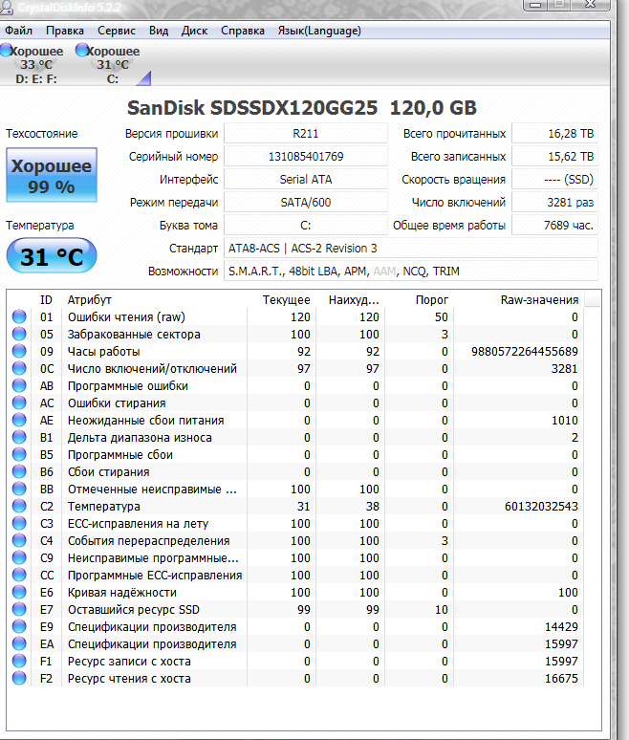Image resolution: width=629 pixels, height=740 pixels.
Task: Click the status orb of row 0C Число включений
Action: (19, 368)
